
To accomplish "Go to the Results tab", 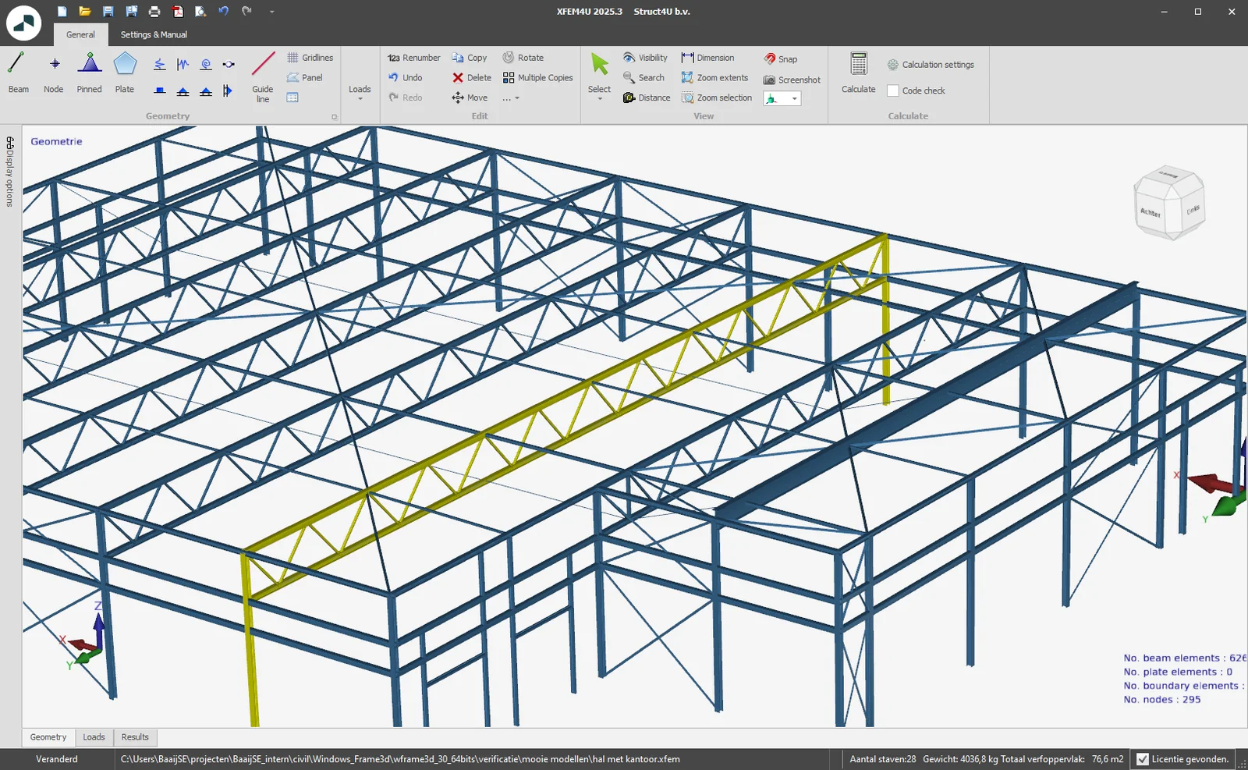I will (135, 737).
